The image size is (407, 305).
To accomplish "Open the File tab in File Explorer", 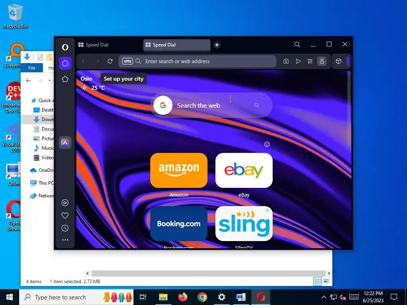I will (32, 68).
